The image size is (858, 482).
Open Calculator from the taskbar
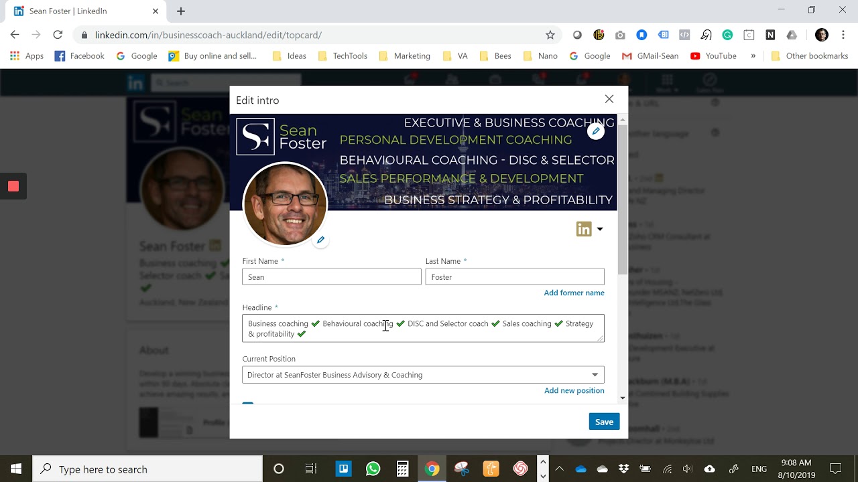pos(402,469)
